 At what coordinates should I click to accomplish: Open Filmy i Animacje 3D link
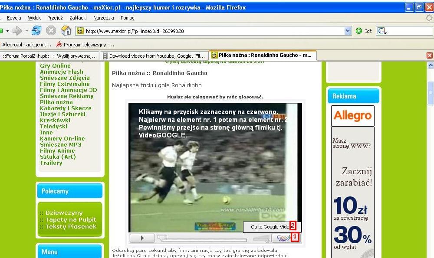coord(69,90)
